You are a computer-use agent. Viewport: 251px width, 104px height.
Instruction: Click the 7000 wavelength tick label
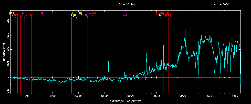point(182,96)
